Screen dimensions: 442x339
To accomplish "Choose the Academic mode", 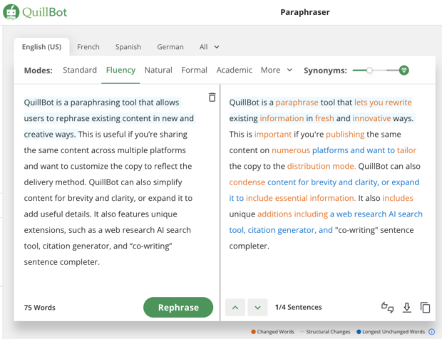I will [x=235, y=70].
